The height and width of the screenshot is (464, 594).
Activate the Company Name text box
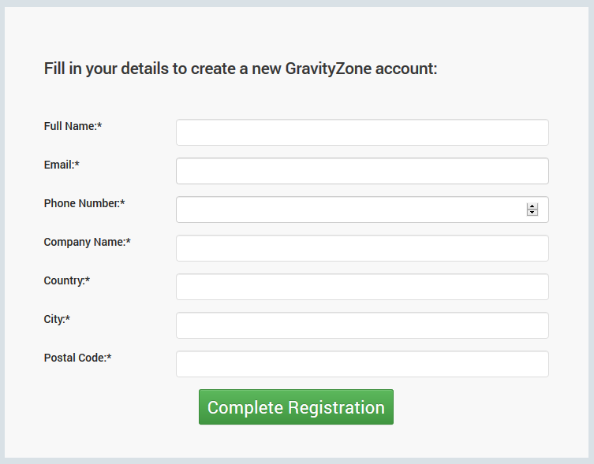362,248
